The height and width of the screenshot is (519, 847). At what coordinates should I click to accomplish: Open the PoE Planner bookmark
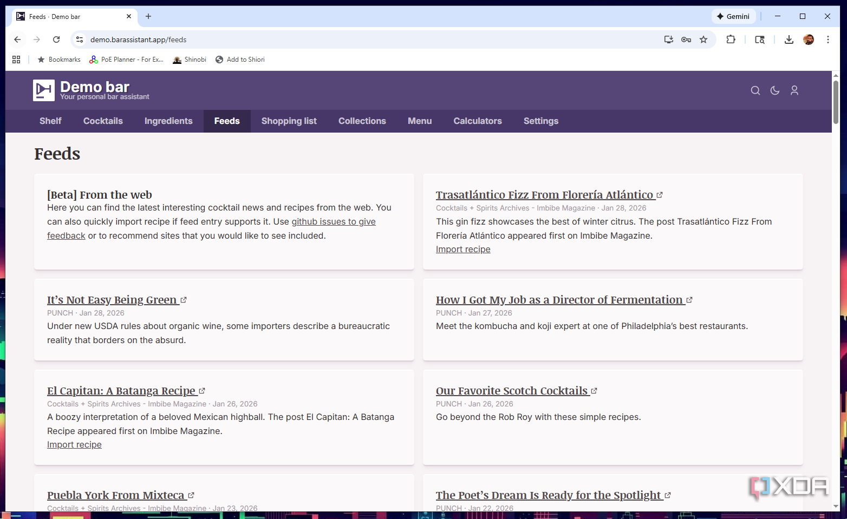pyautogui.click(x=126, y=60)
